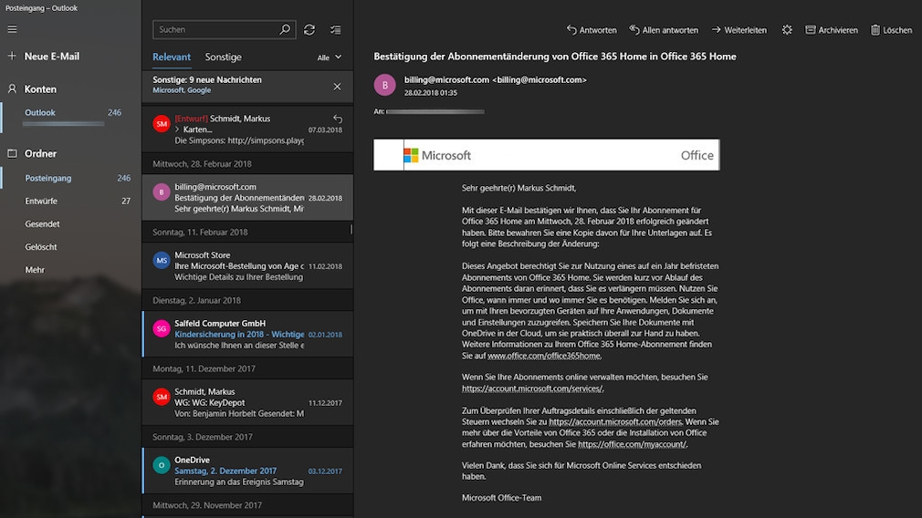Open the Salfeld Computer GmbH email
The image size is (922, 518).
247,334
